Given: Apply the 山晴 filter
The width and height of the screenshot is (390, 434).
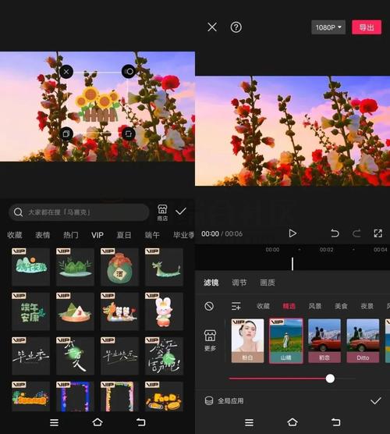Looking at the screenshot, I should tap(286, 341).
